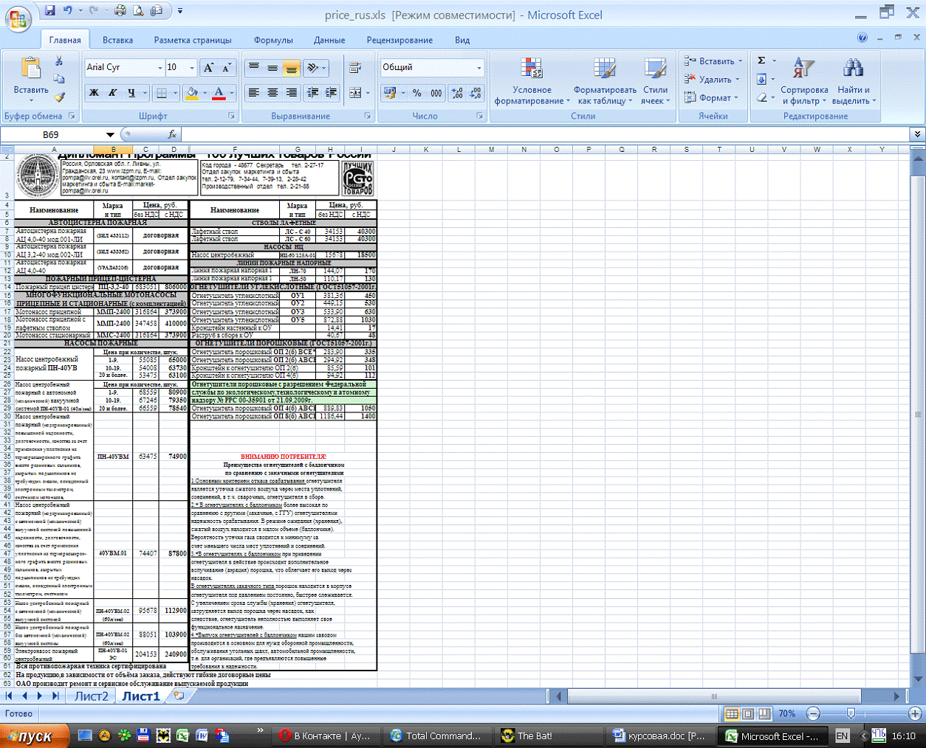Viewport: 926px width, 748px height.
Task: Toggle italic К formatting
Action: 112,93
